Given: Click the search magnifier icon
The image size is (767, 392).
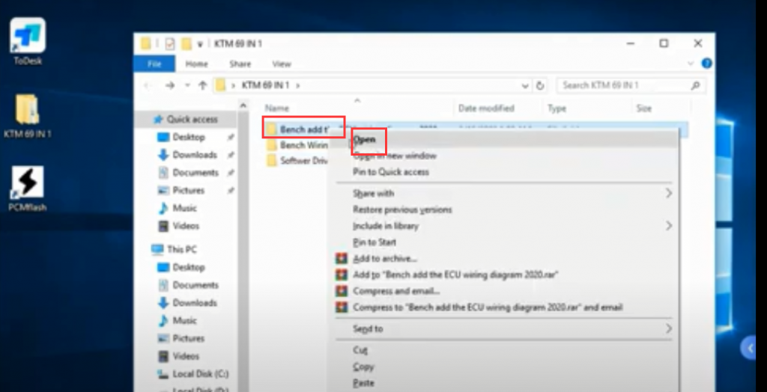Looking at the screenshot, I should [x=695, y=85].
